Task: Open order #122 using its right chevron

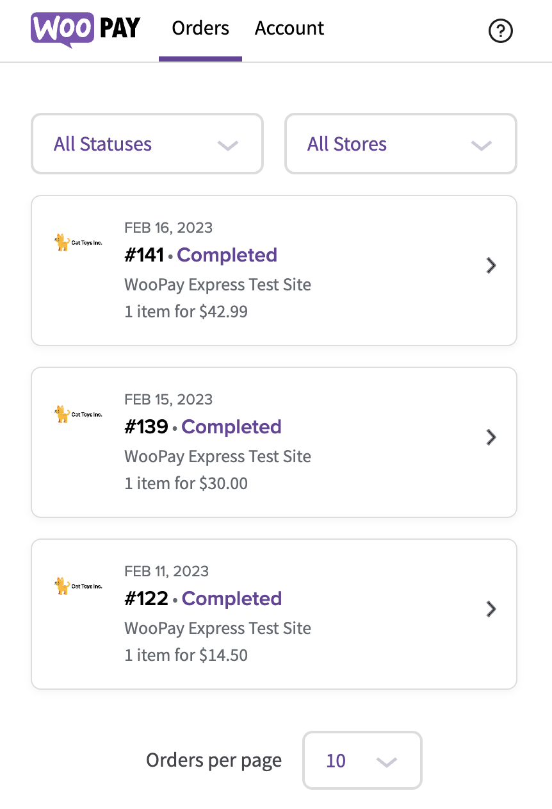Action: point(491,609)
